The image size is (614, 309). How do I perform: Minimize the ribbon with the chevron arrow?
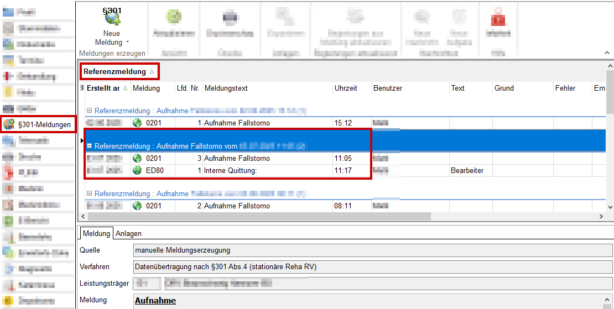pyautogui.click(x=606, y=53)
